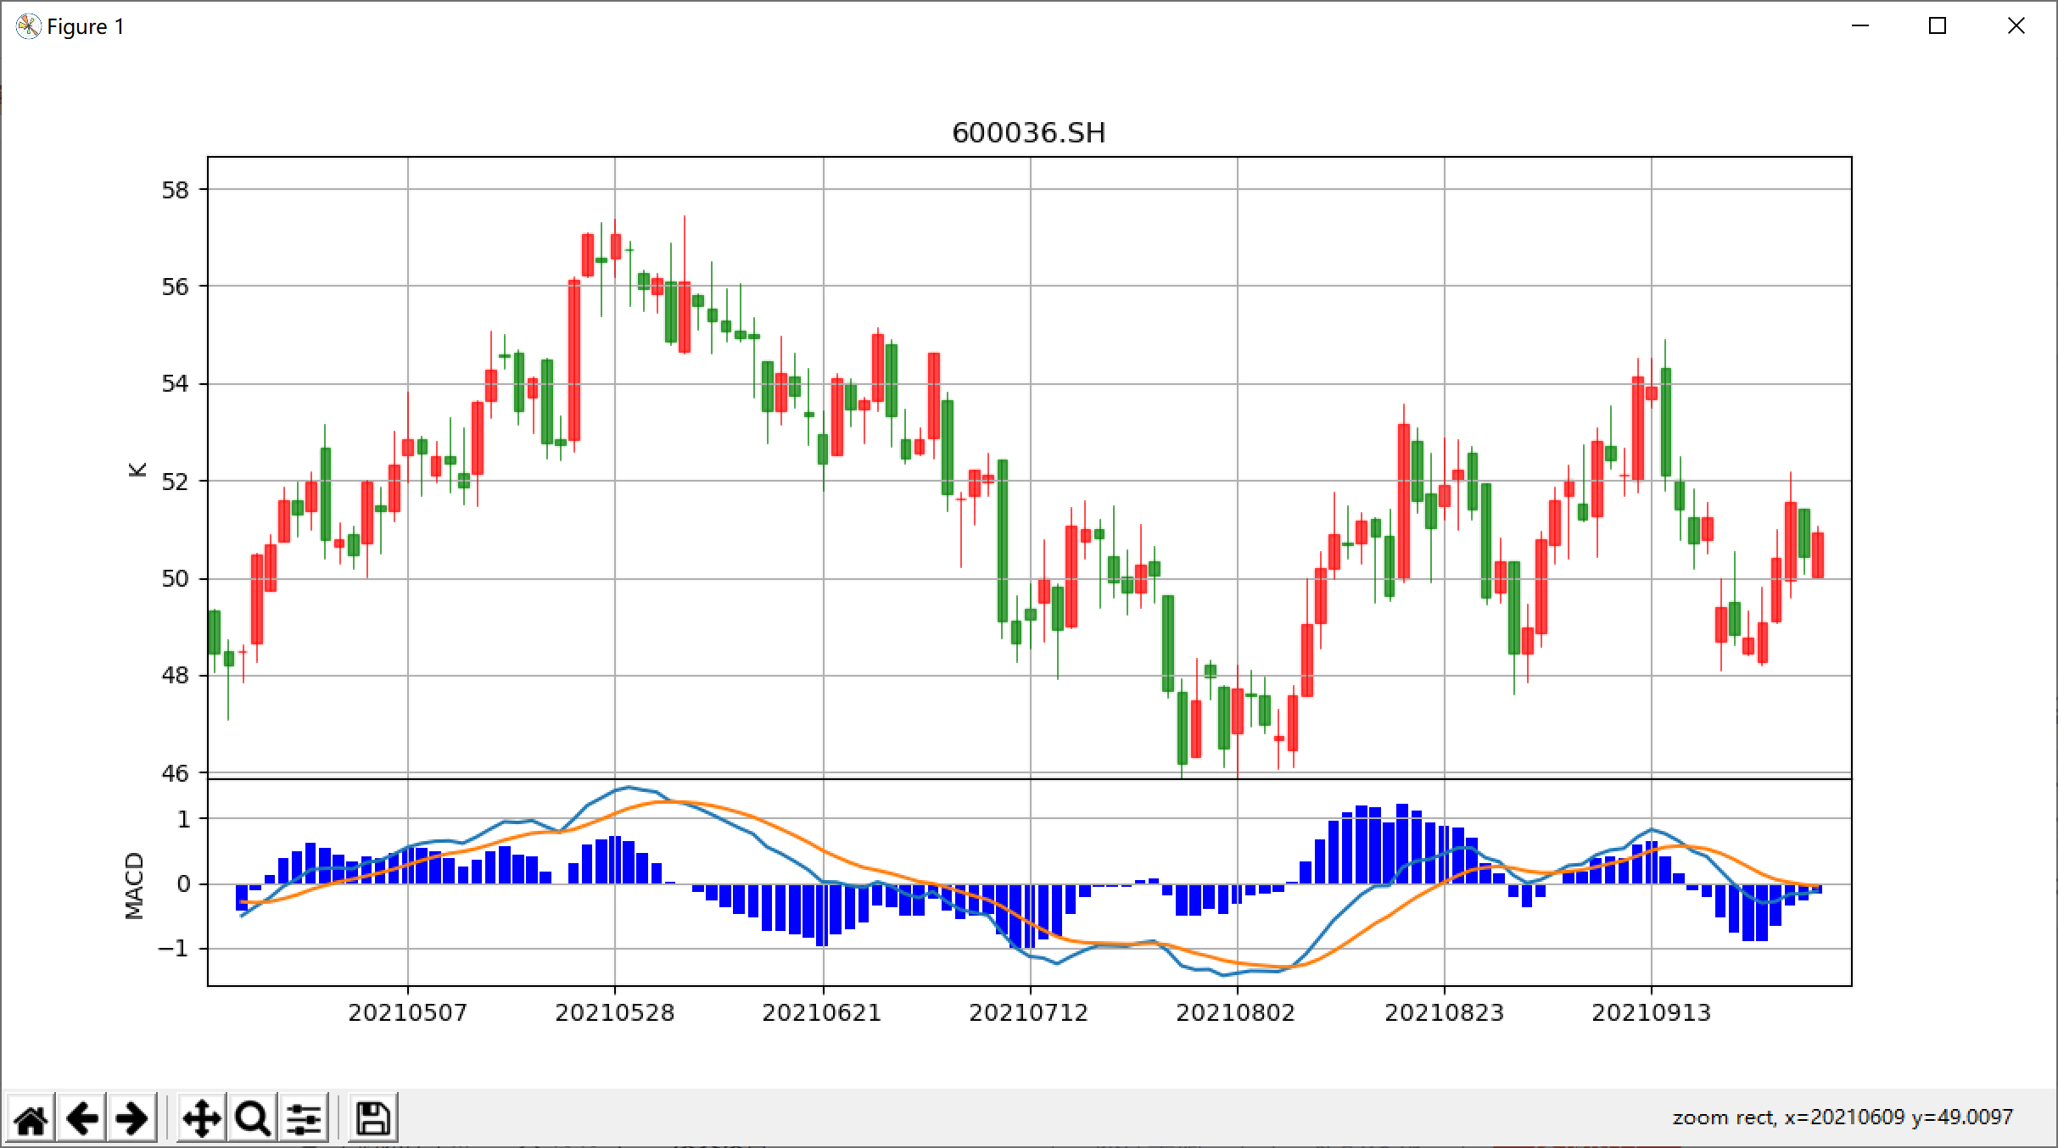The height and width of the screenshot is (1148, 2058).
Task: Click the 20210507 x-axis date label
Action: pos(407,1012)
